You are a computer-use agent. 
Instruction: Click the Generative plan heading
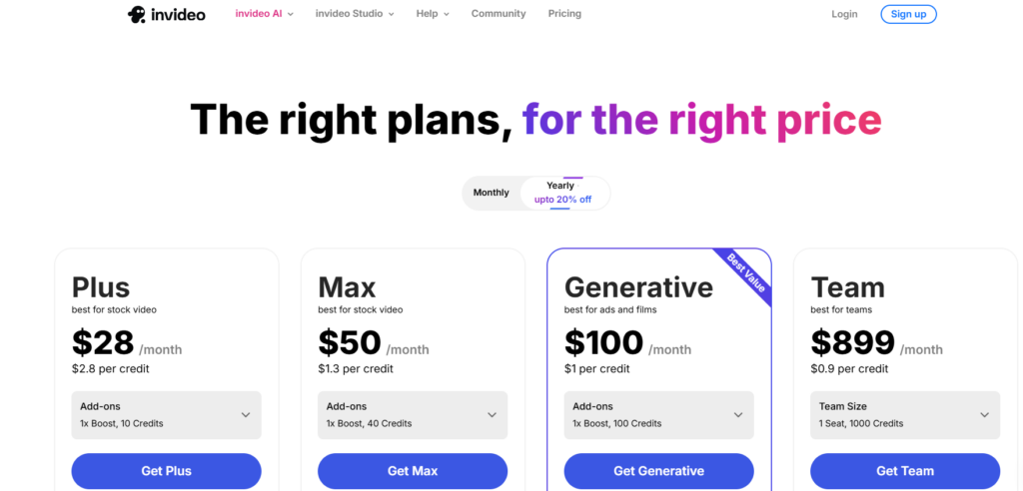(638, 287)
